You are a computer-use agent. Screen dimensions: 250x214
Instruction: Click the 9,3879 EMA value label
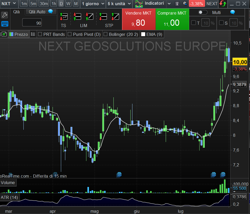coord(240,85)
